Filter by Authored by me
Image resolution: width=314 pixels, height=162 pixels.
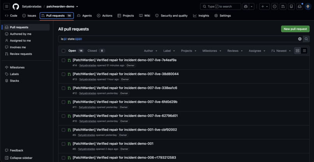(x=26, y=34)
